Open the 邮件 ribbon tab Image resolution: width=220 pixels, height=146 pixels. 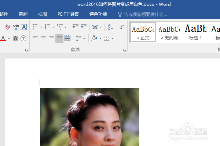click(4, 14)
